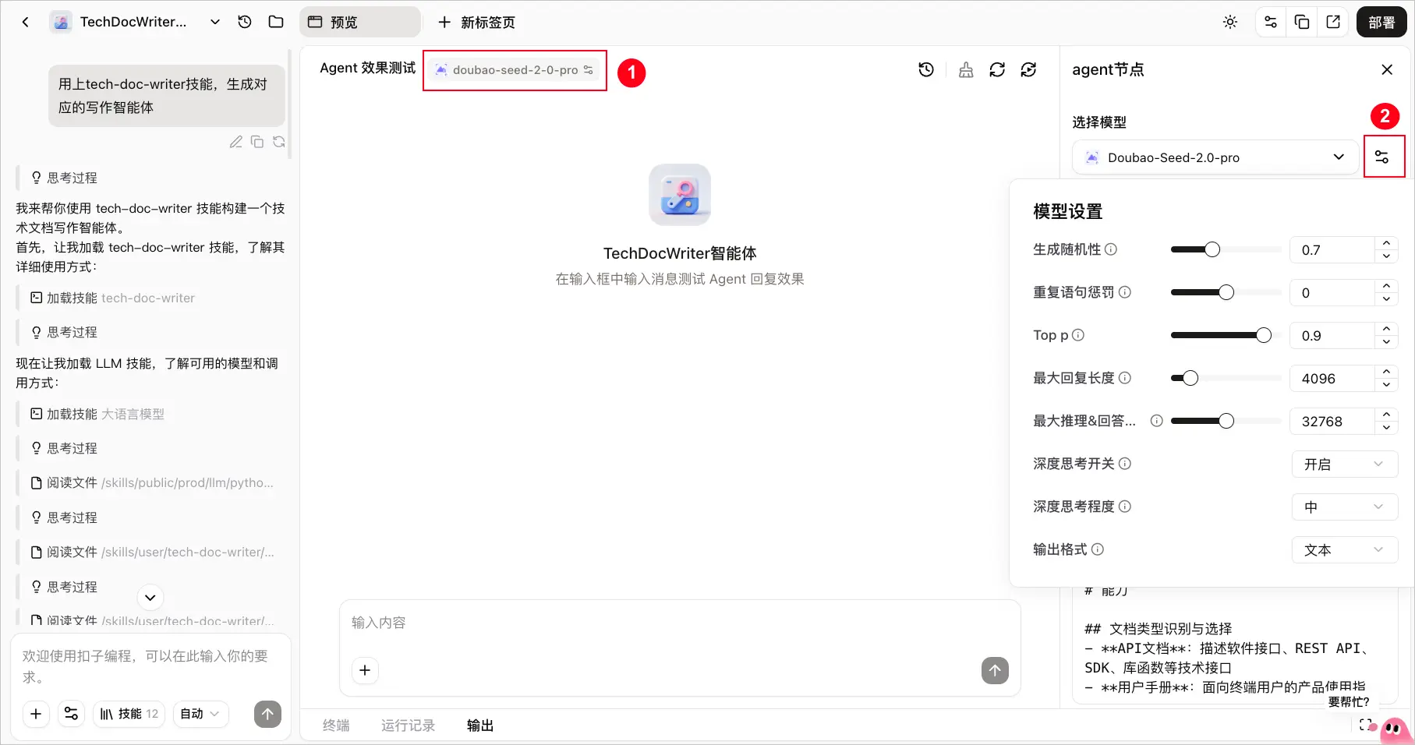Click the 要帮忙? help bubble

click(x=1349, y=701)
